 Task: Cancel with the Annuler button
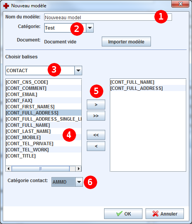(165, 214)
